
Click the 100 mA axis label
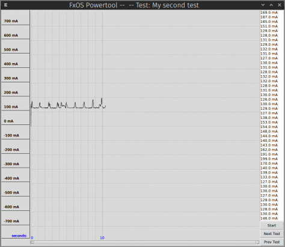point(11,106)
